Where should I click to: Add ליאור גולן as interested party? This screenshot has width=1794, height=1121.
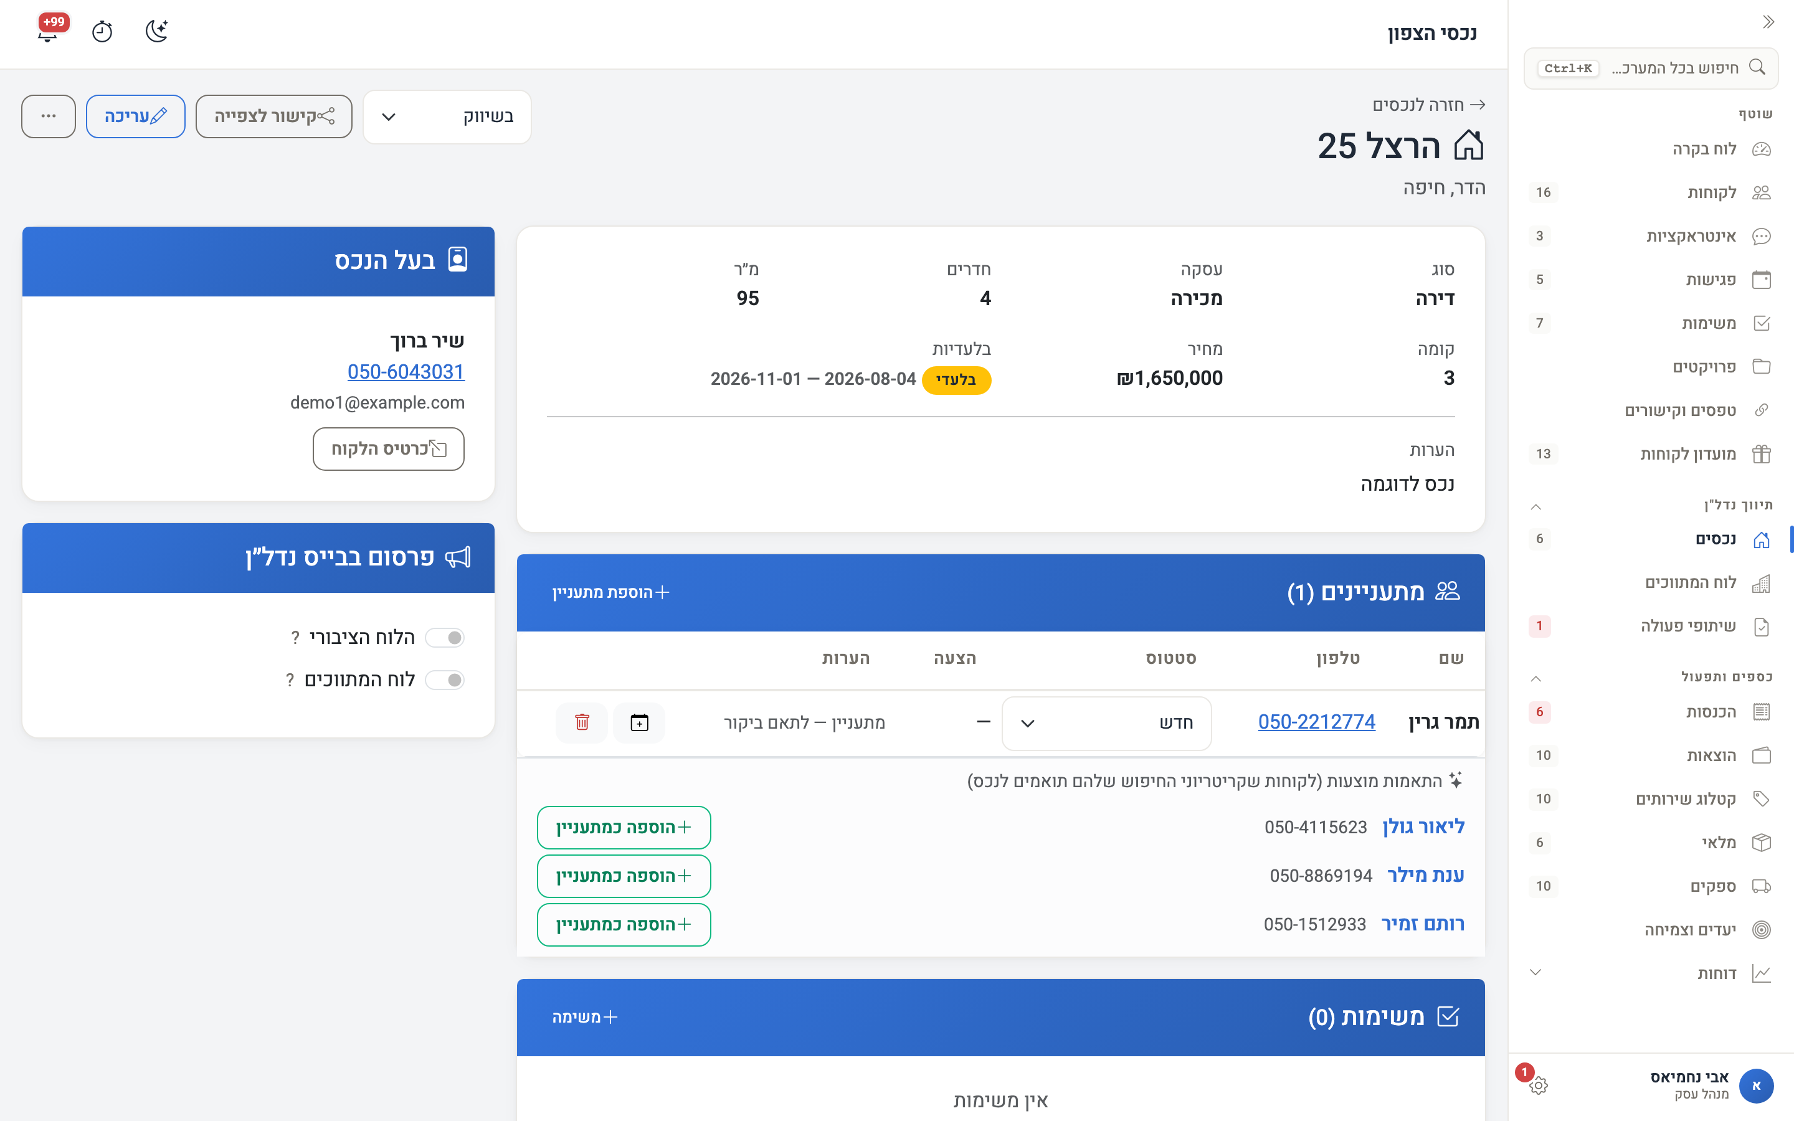(x=624, y=828)
